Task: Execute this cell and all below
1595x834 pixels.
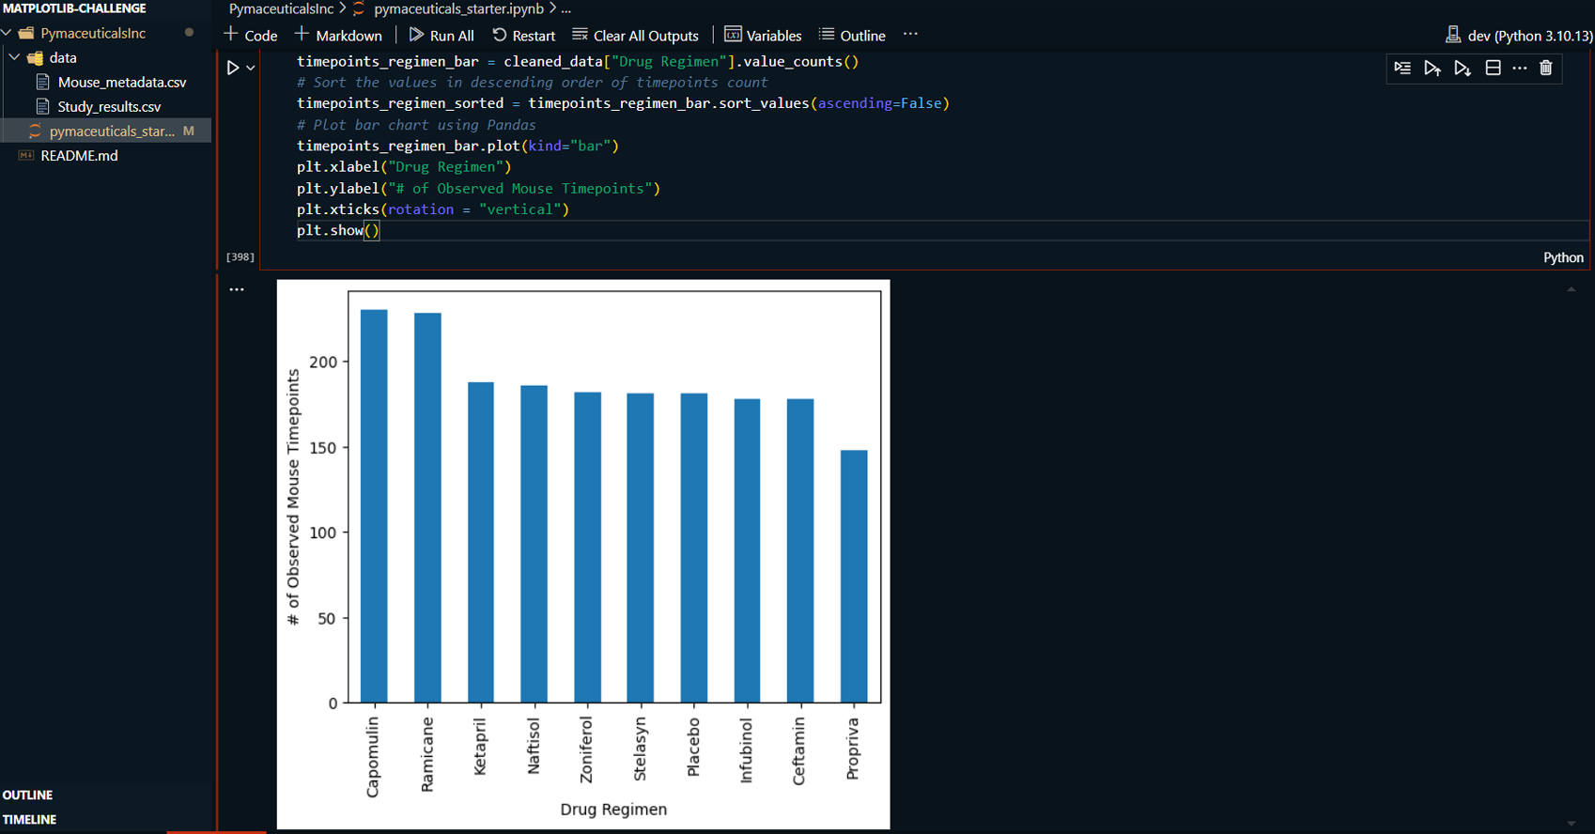Action: pyautogui.click(x=1462, y=68)
